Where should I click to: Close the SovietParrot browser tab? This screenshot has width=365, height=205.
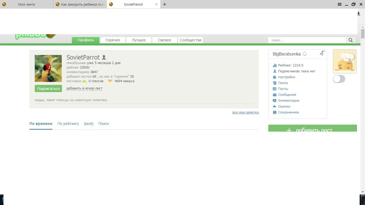coord(157,4)
